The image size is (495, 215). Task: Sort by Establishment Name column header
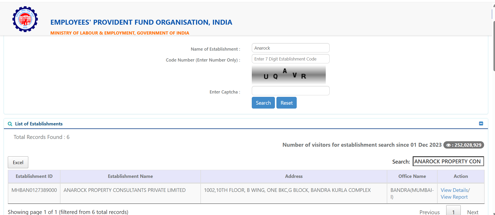(x=130, y=176)
